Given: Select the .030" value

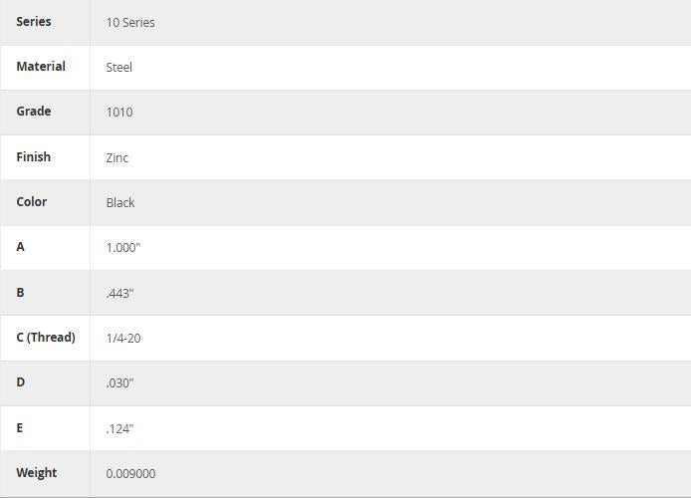Looking at the screenshot, I should (x=119, y=382).
